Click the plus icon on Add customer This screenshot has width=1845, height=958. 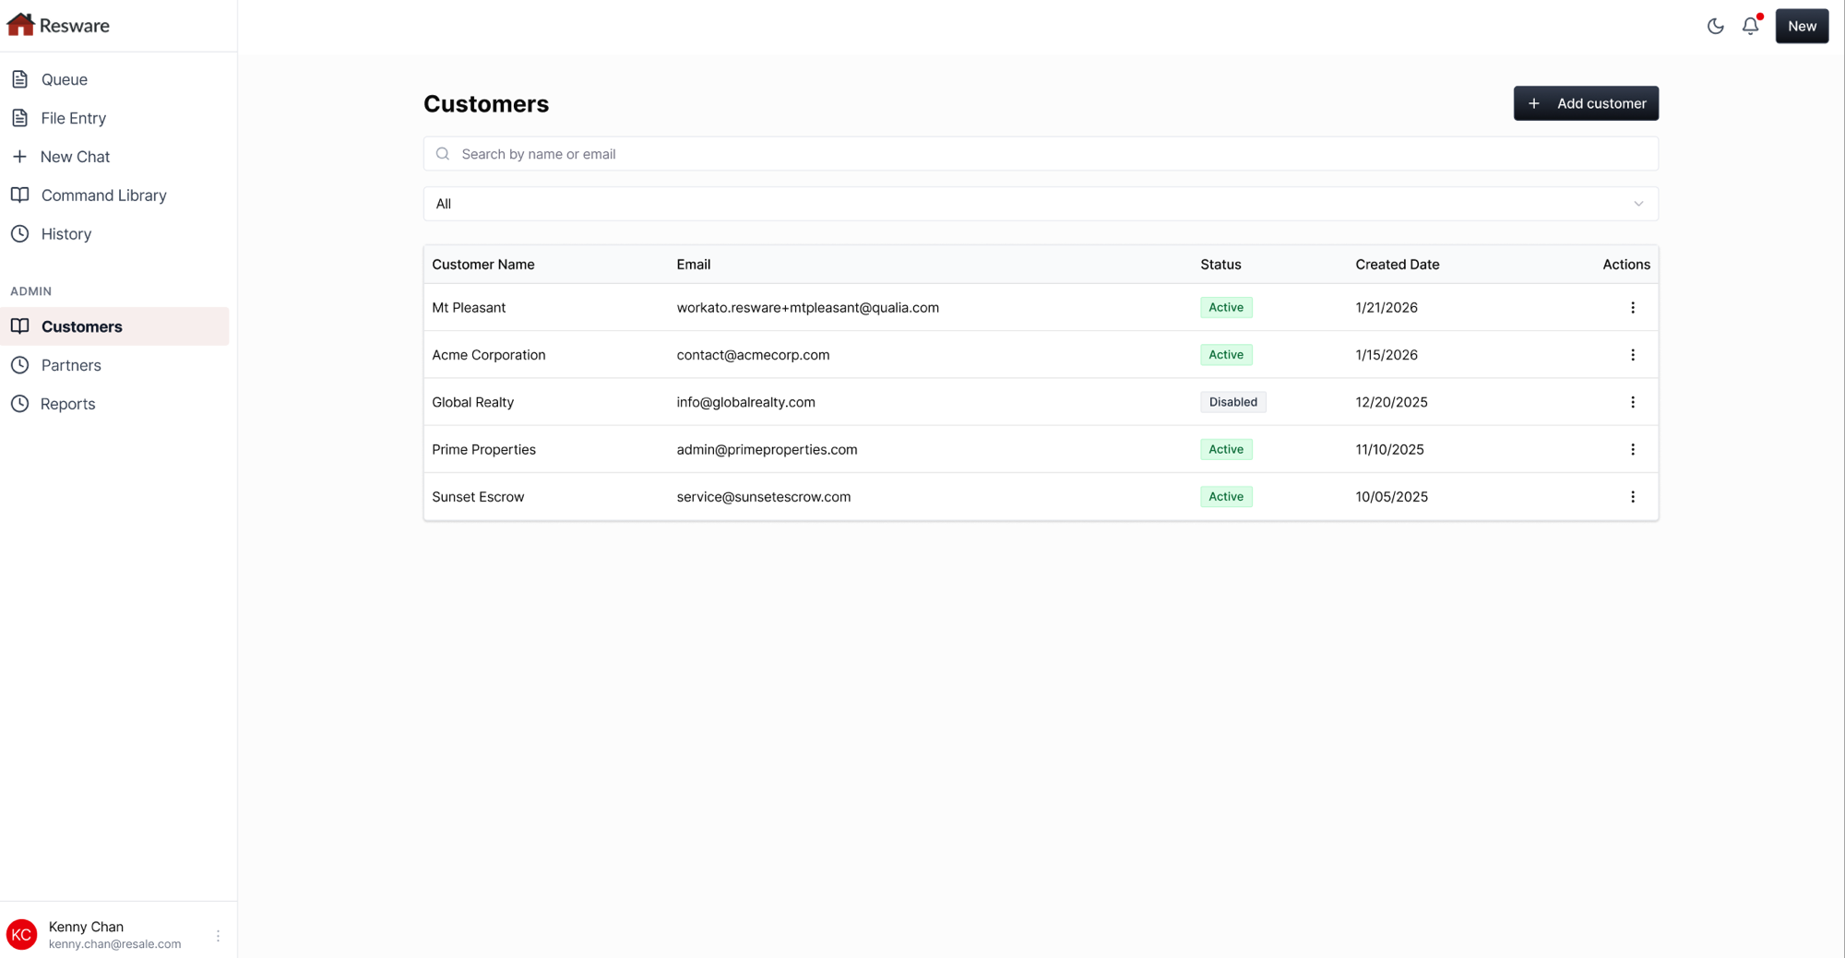point(1534,103)
